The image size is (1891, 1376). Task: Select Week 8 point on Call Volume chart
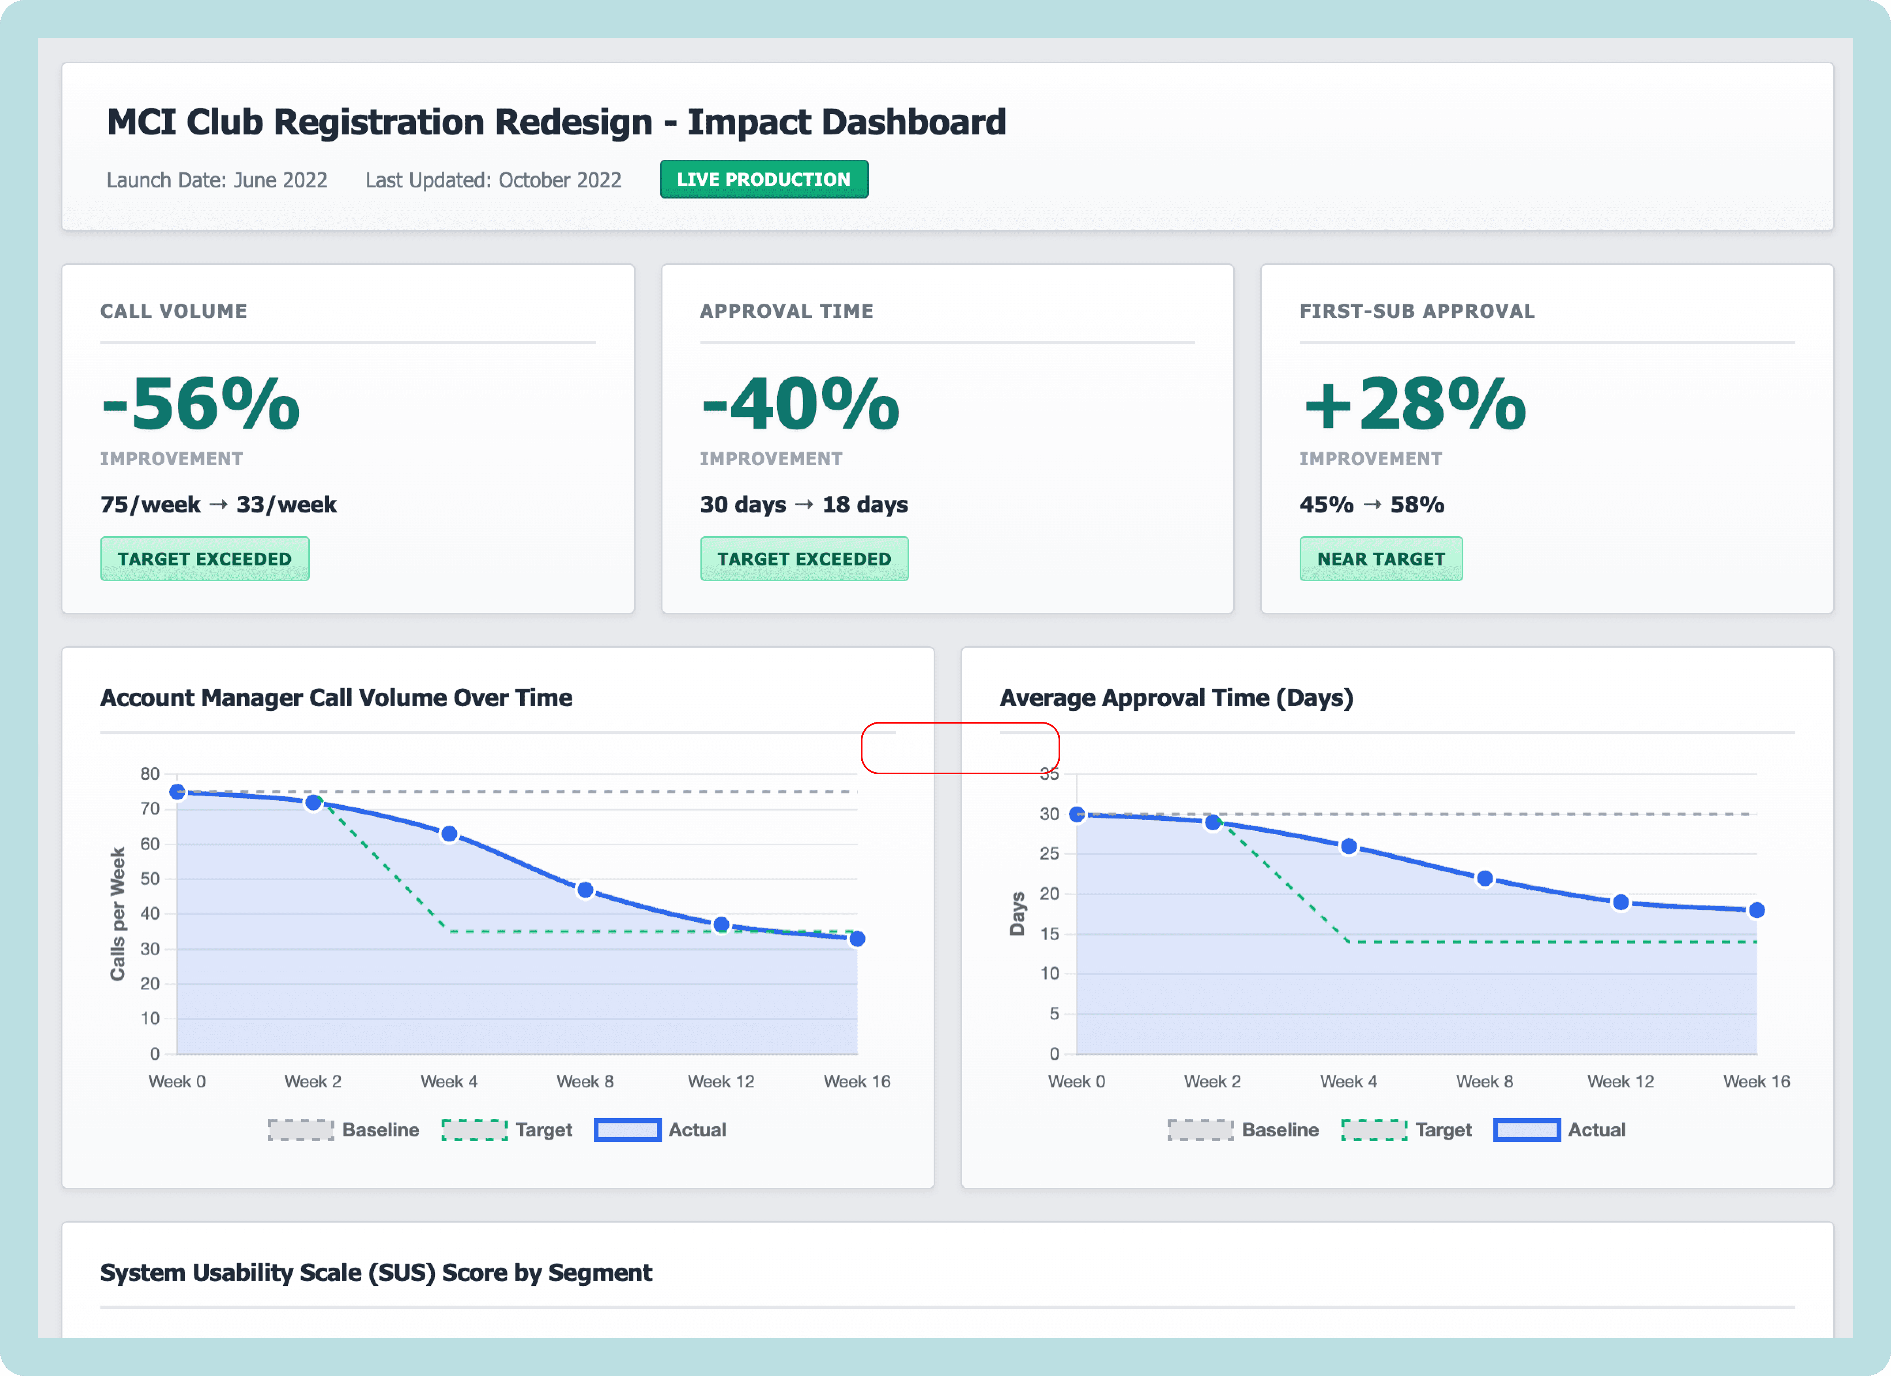(x=585, y=890)
